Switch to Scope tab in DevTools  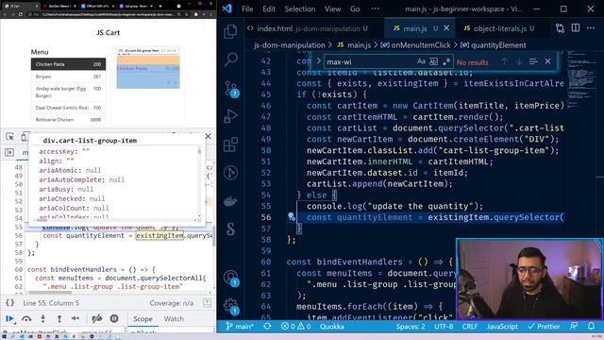[143, 319]
